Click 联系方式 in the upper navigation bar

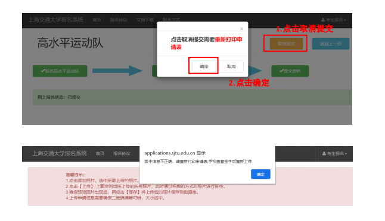point(171,20)
